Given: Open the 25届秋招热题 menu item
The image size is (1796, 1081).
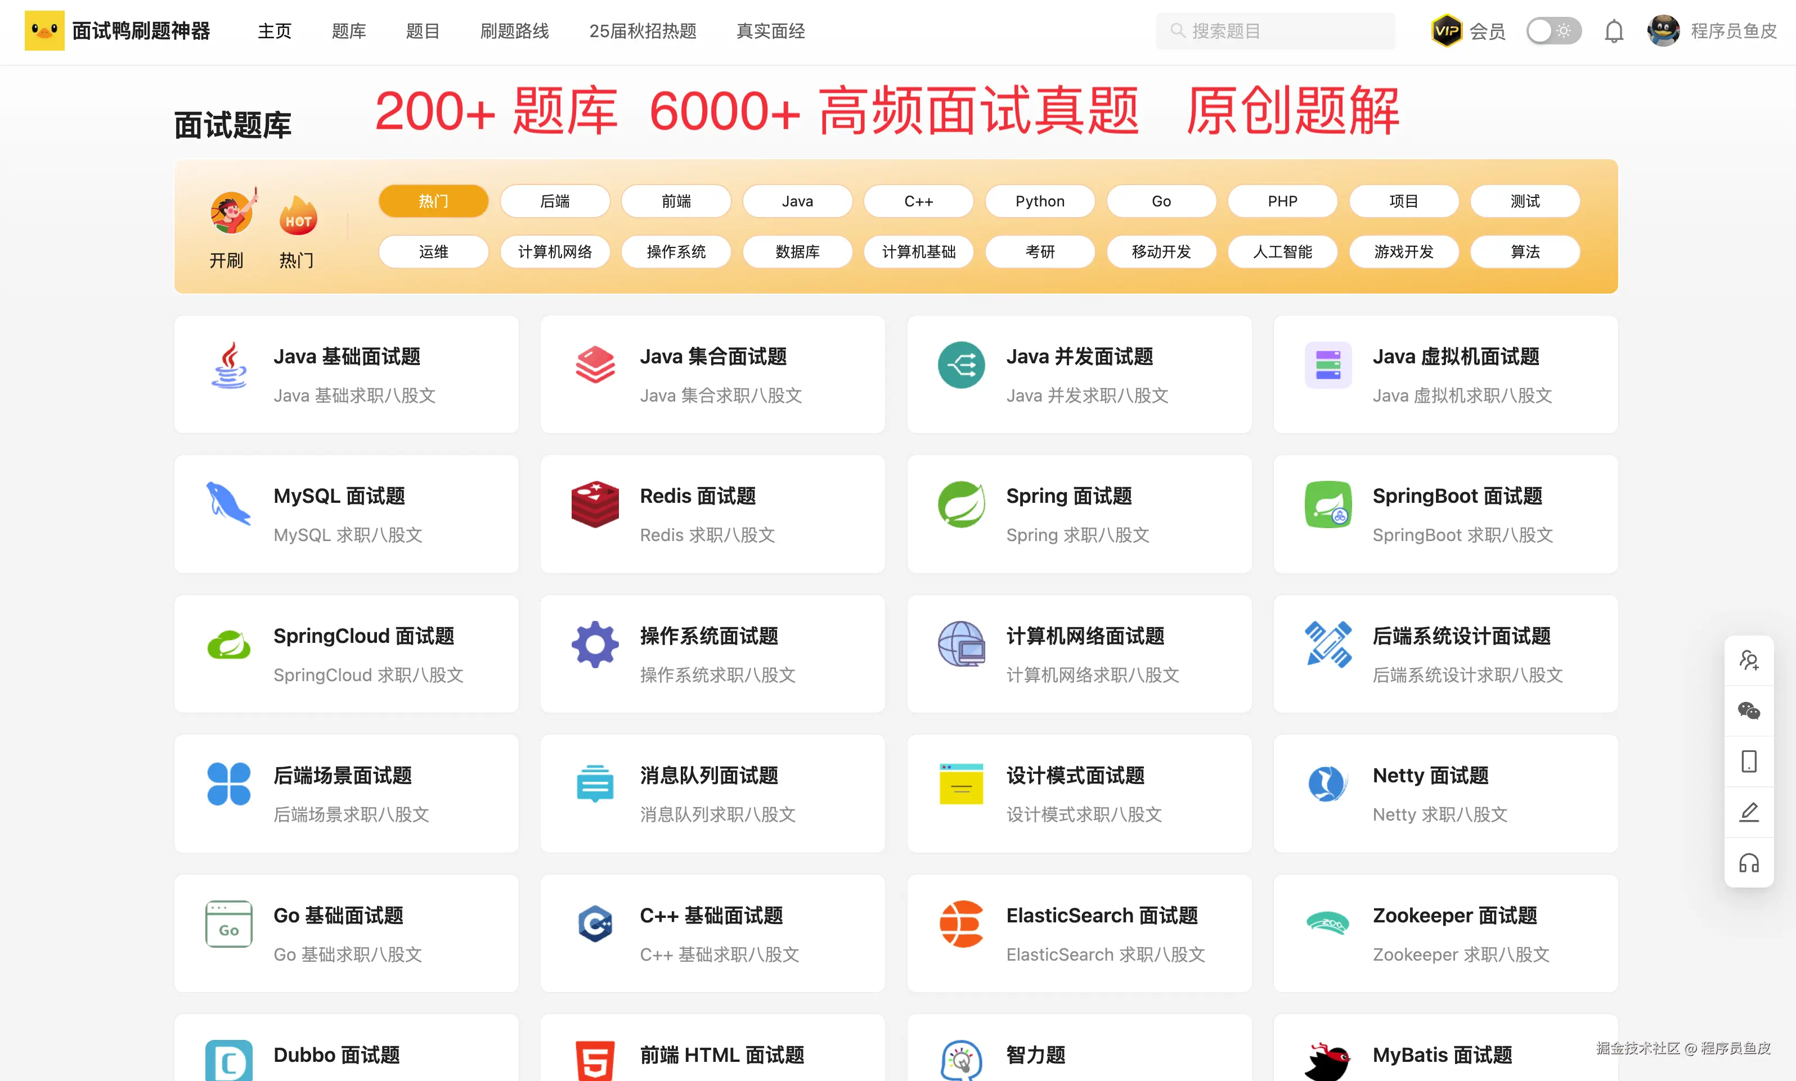Looking at the screenshot, I should (x=643, y=31).
